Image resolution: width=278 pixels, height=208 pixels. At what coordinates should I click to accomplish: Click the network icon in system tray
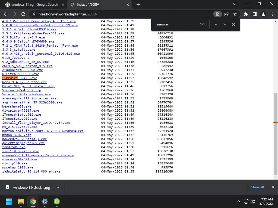[x=246, y=201]
